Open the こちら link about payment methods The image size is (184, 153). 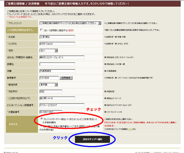pyautogui.click(x=130, y=129)
